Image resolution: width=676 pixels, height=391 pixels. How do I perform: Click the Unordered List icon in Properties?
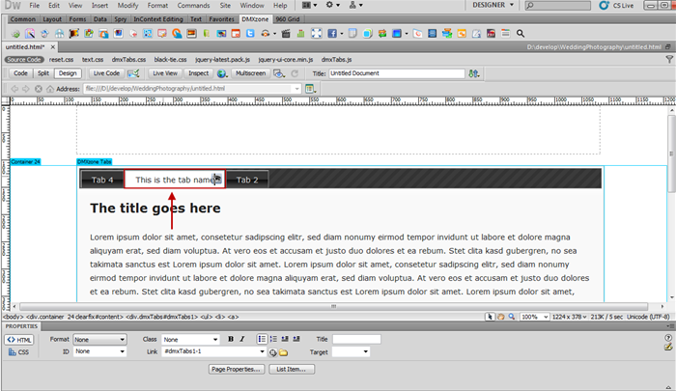pos(262,340)
